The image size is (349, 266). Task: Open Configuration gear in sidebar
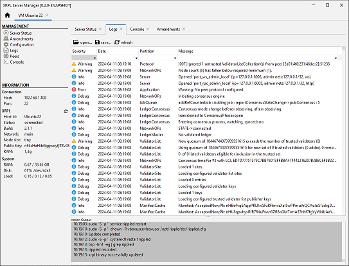click(x=19, y=44)
